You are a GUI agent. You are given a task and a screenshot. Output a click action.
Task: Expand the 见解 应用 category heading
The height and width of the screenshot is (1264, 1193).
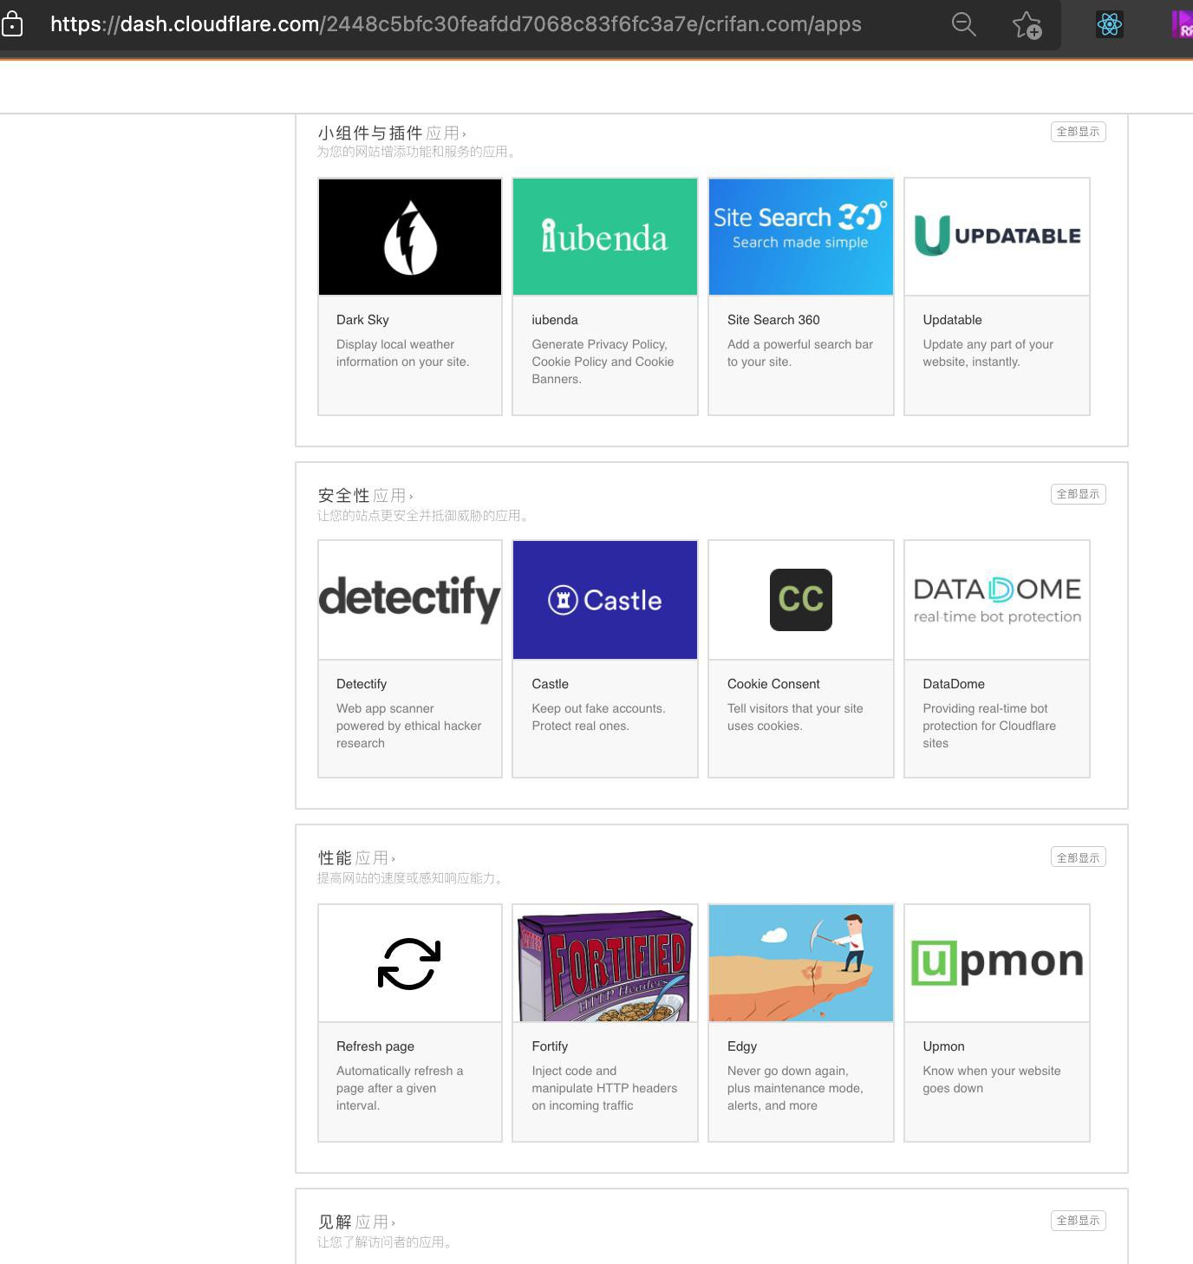click(356, 1222)
